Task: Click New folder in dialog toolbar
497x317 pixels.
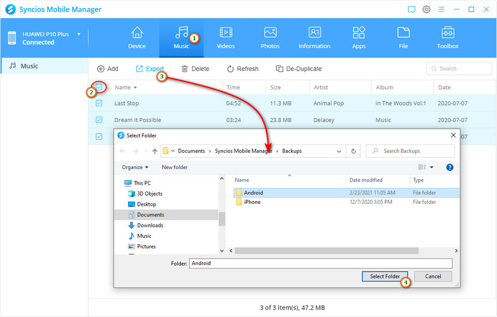Action: pos(175,167)
